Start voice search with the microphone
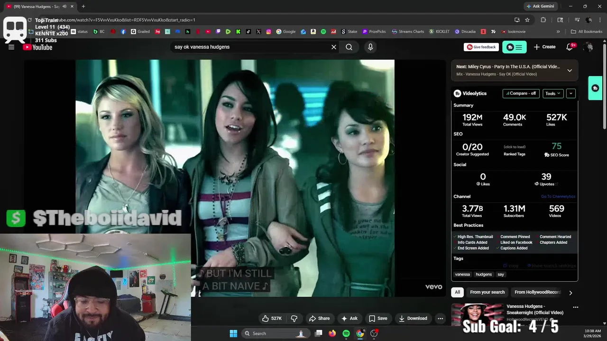The width and height of the screenshot is (607, 341). click(x=370, y=47)
